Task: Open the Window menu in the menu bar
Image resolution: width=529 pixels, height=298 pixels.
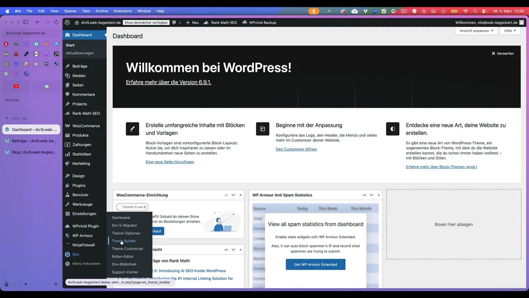Action: click(x=144, y=11)
